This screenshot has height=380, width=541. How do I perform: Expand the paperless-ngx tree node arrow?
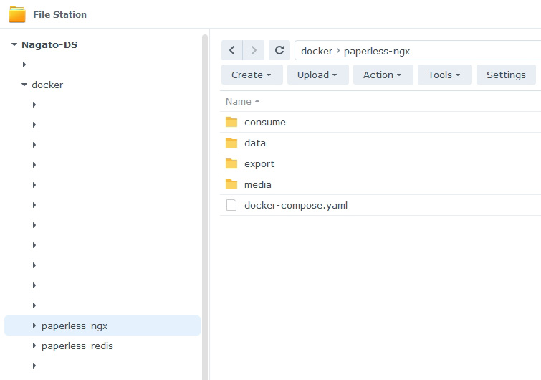34,326
